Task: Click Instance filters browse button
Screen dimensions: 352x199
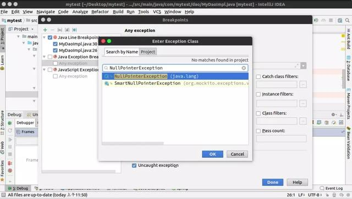Action: tap(303, 104)
